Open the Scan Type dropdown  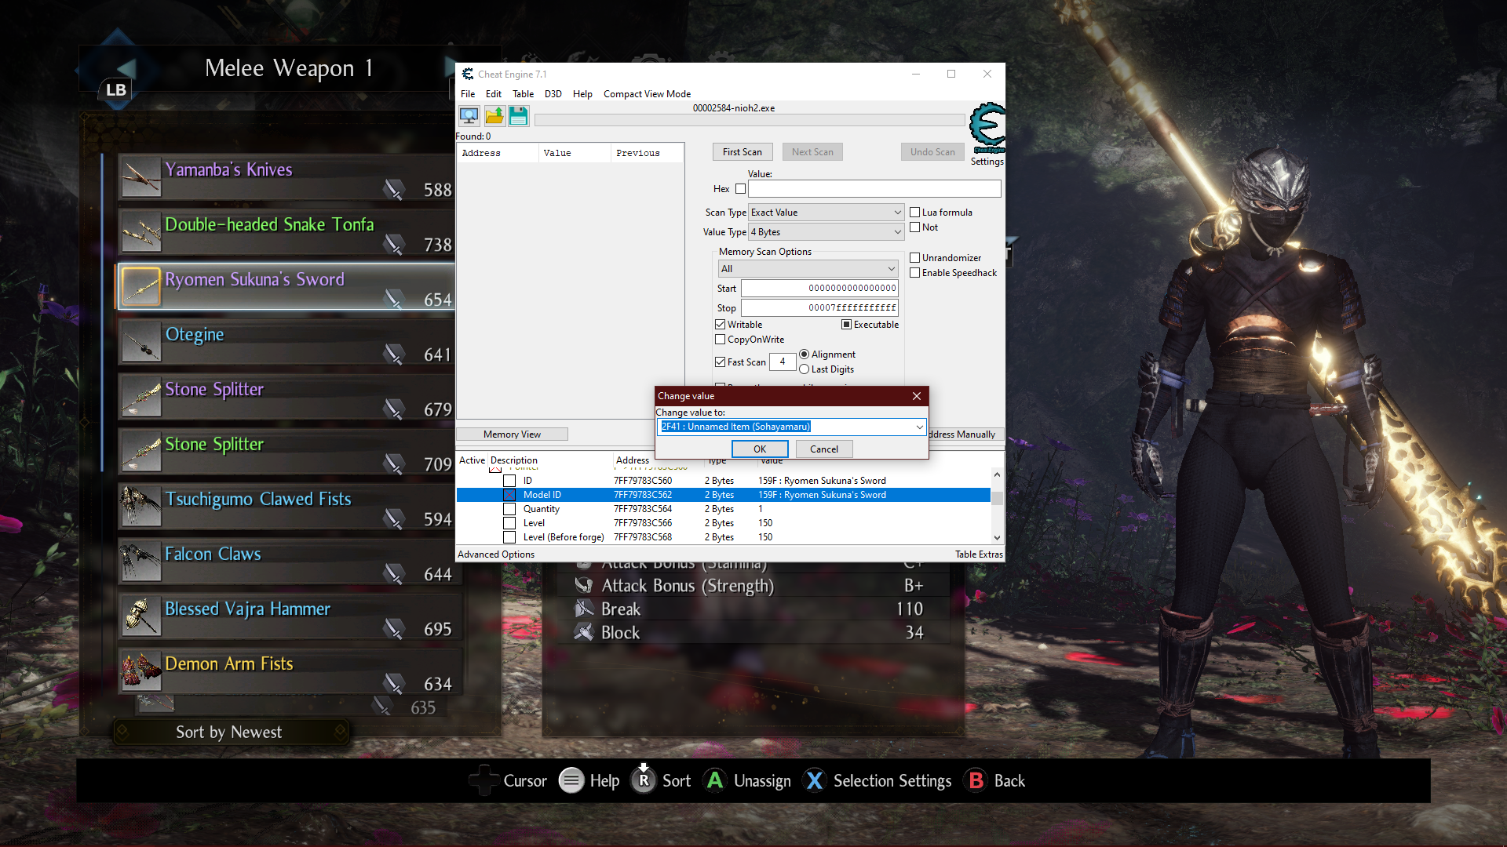pyautogui.click(x=826, y=212)
